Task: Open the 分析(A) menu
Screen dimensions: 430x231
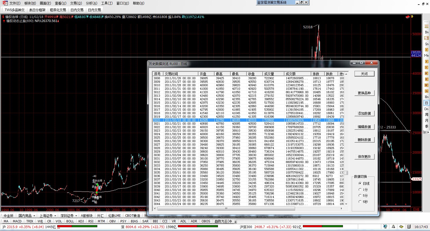Action: 91,3
